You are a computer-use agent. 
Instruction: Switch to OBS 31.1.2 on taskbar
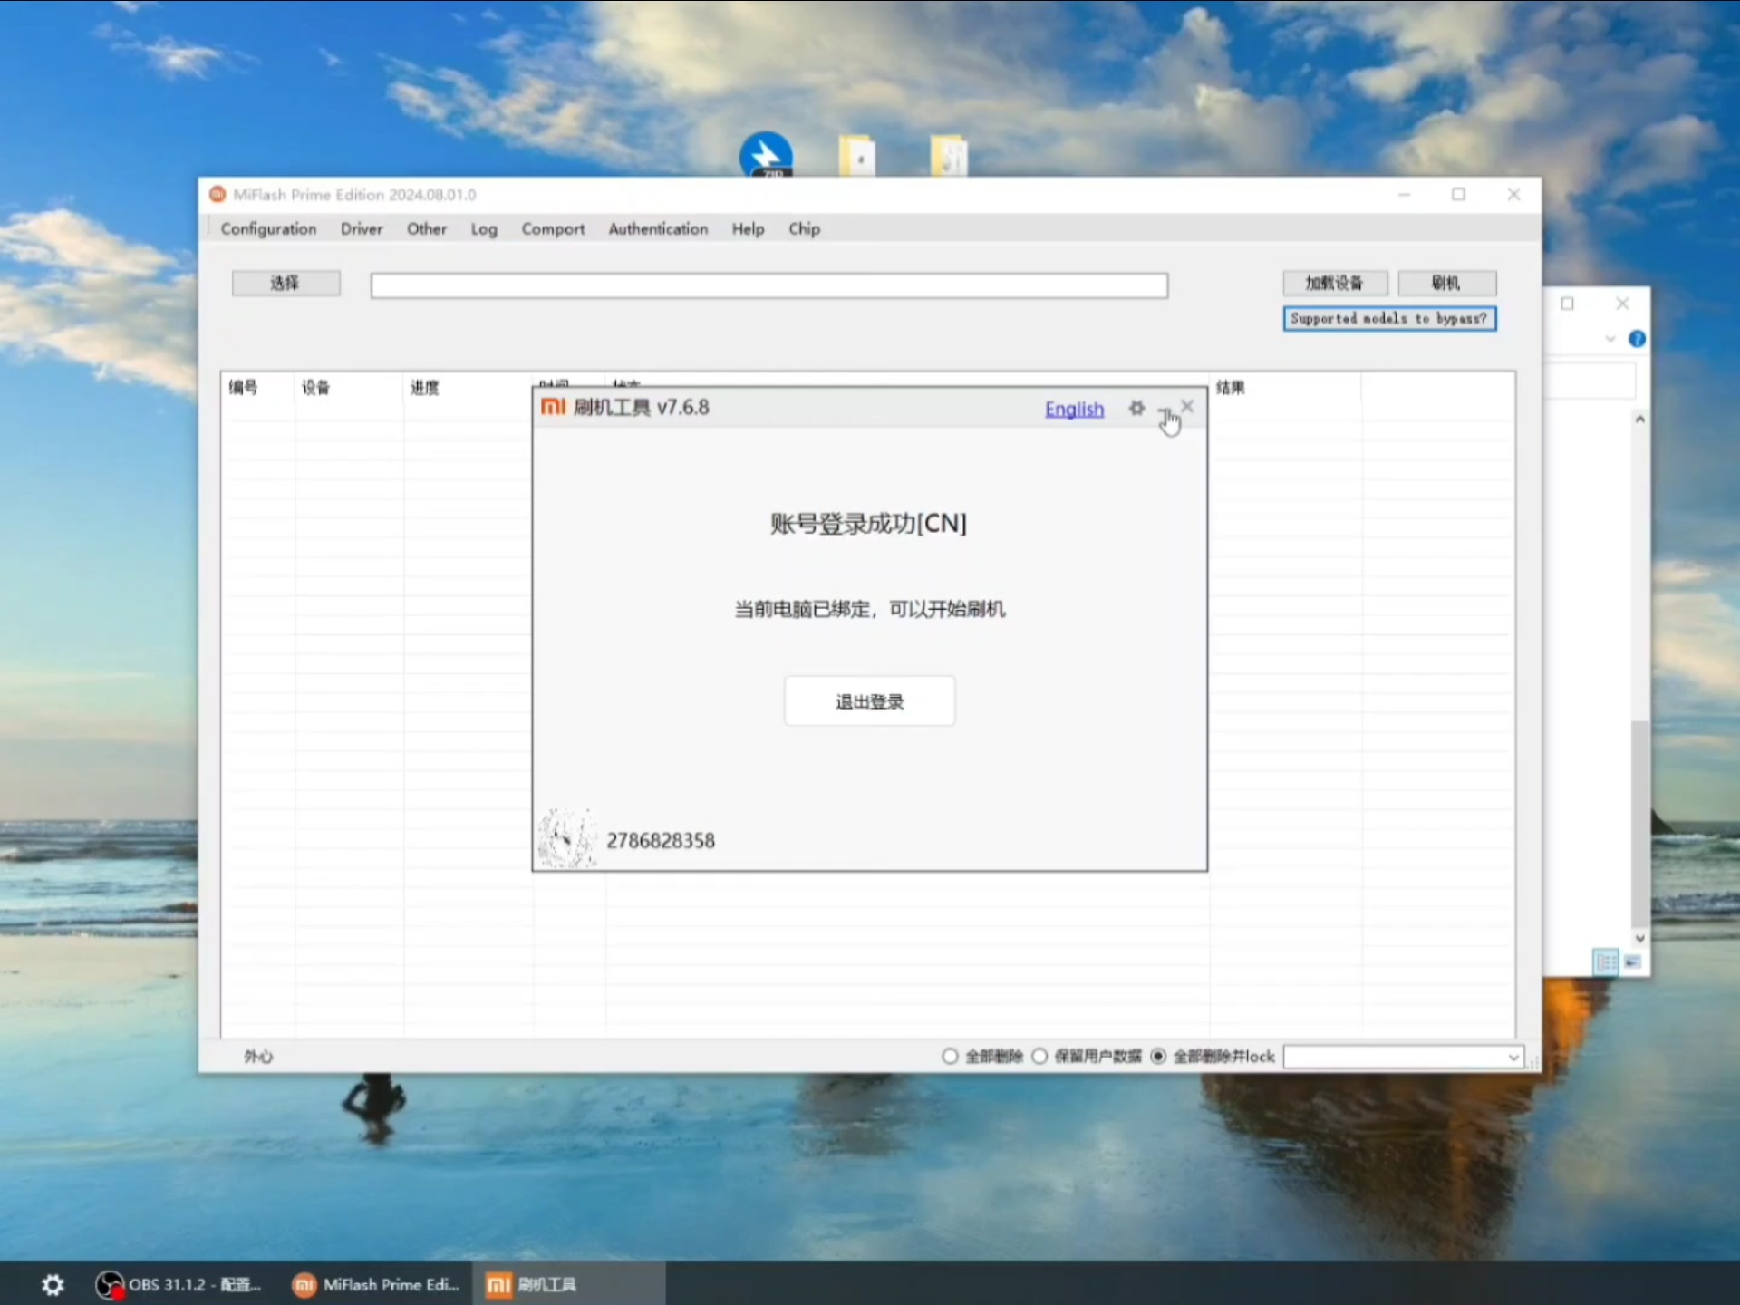click(x=179, y=1284)
